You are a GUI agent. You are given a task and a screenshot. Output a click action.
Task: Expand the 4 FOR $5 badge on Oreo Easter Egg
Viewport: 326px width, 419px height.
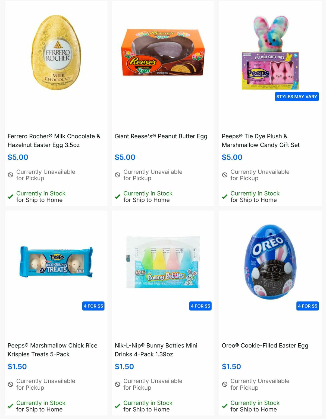(308, 306)
